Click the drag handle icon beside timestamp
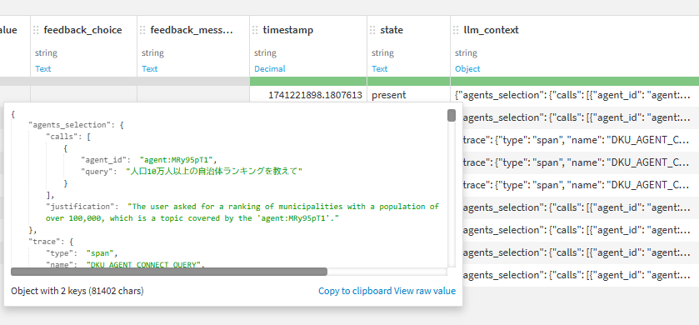The width and height of the screenshot is (699, 325). coord(256,30)
